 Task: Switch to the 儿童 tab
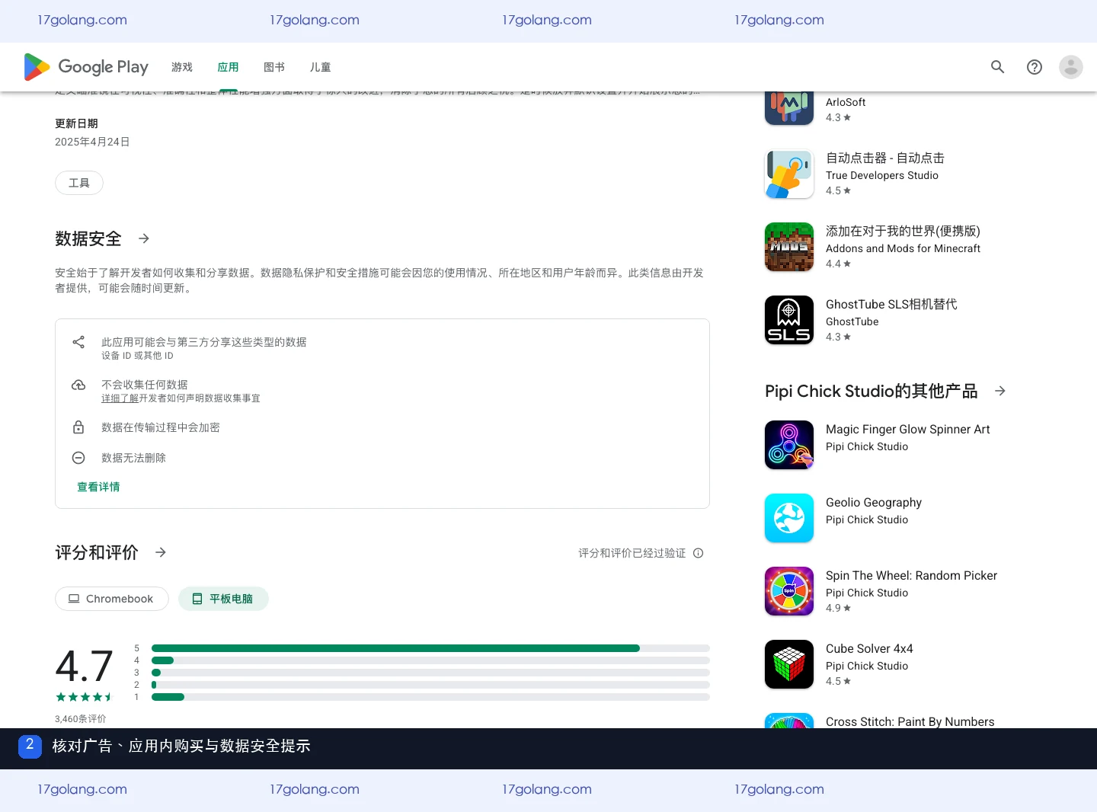tap(321, 67)
